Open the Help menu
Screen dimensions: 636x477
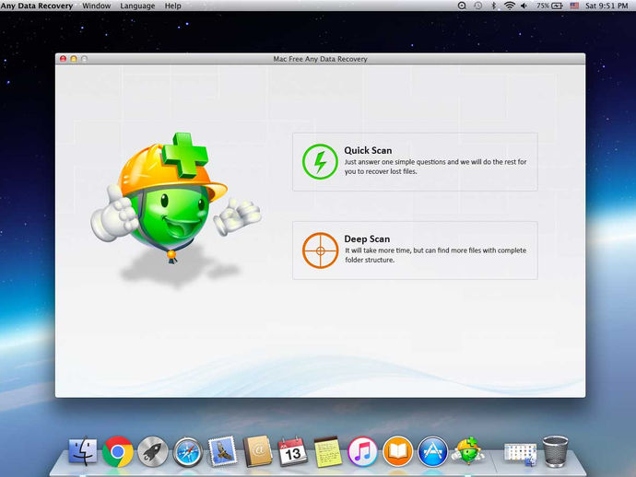point(172,6)
